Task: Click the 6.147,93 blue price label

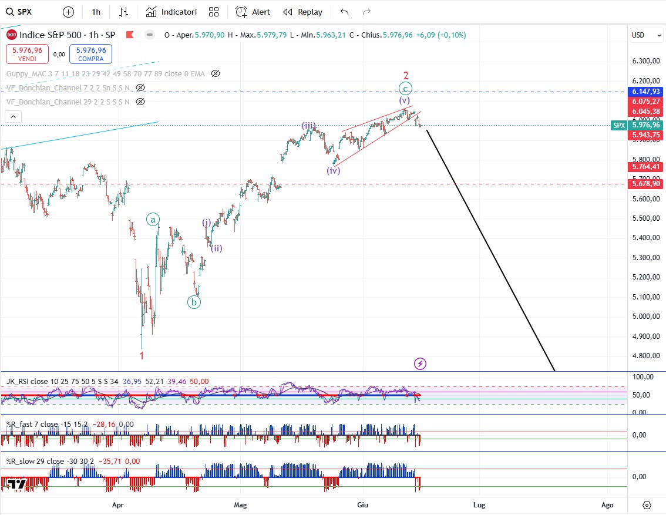Action: tap(645, 91)
